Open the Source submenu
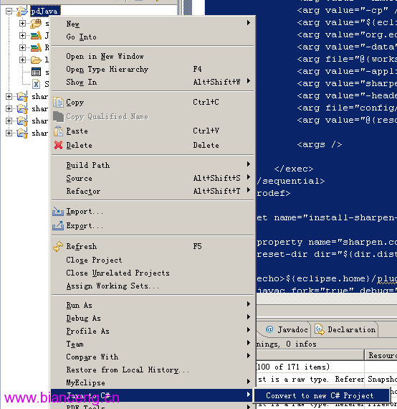The image size is (397, 409). tap(153, 178)
